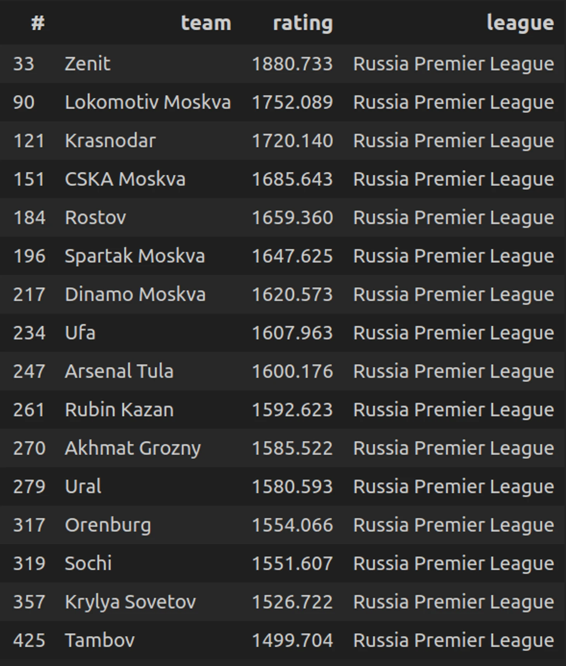Click the league column header

(x=520, y=23)
